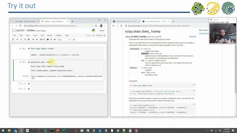This screenshot has width=237, height=133.
Task: Restart the kernel with circular arrow icon
Action: click(51, 40)
